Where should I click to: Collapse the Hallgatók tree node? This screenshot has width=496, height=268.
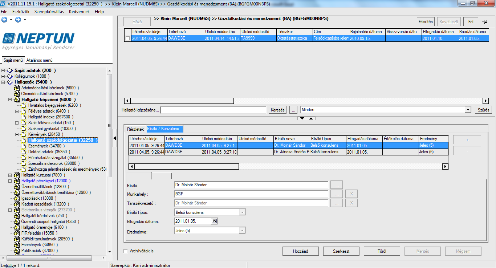(3, 82)
